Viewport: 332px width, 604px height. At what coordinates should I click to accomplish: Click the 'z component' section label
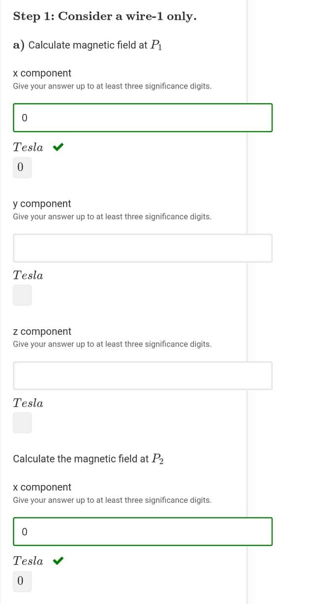[x=42, y=331]
